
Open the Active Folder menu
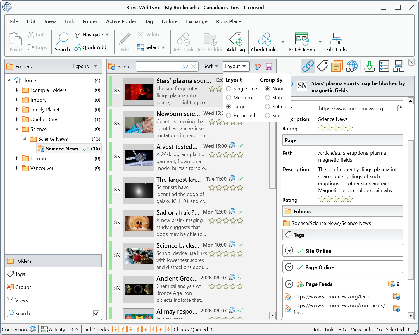(x=121, y=21)
